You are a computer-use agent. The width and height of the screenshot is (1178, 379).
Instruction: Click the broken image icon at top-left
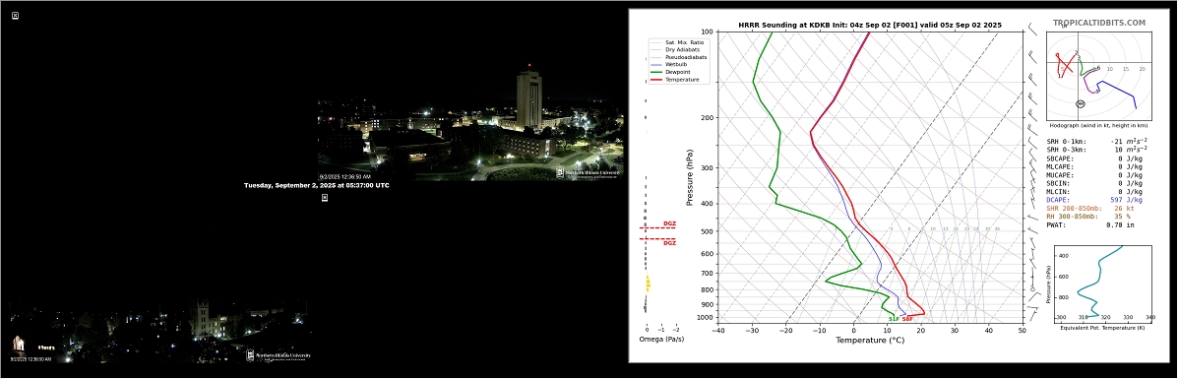tap(16, 16)
